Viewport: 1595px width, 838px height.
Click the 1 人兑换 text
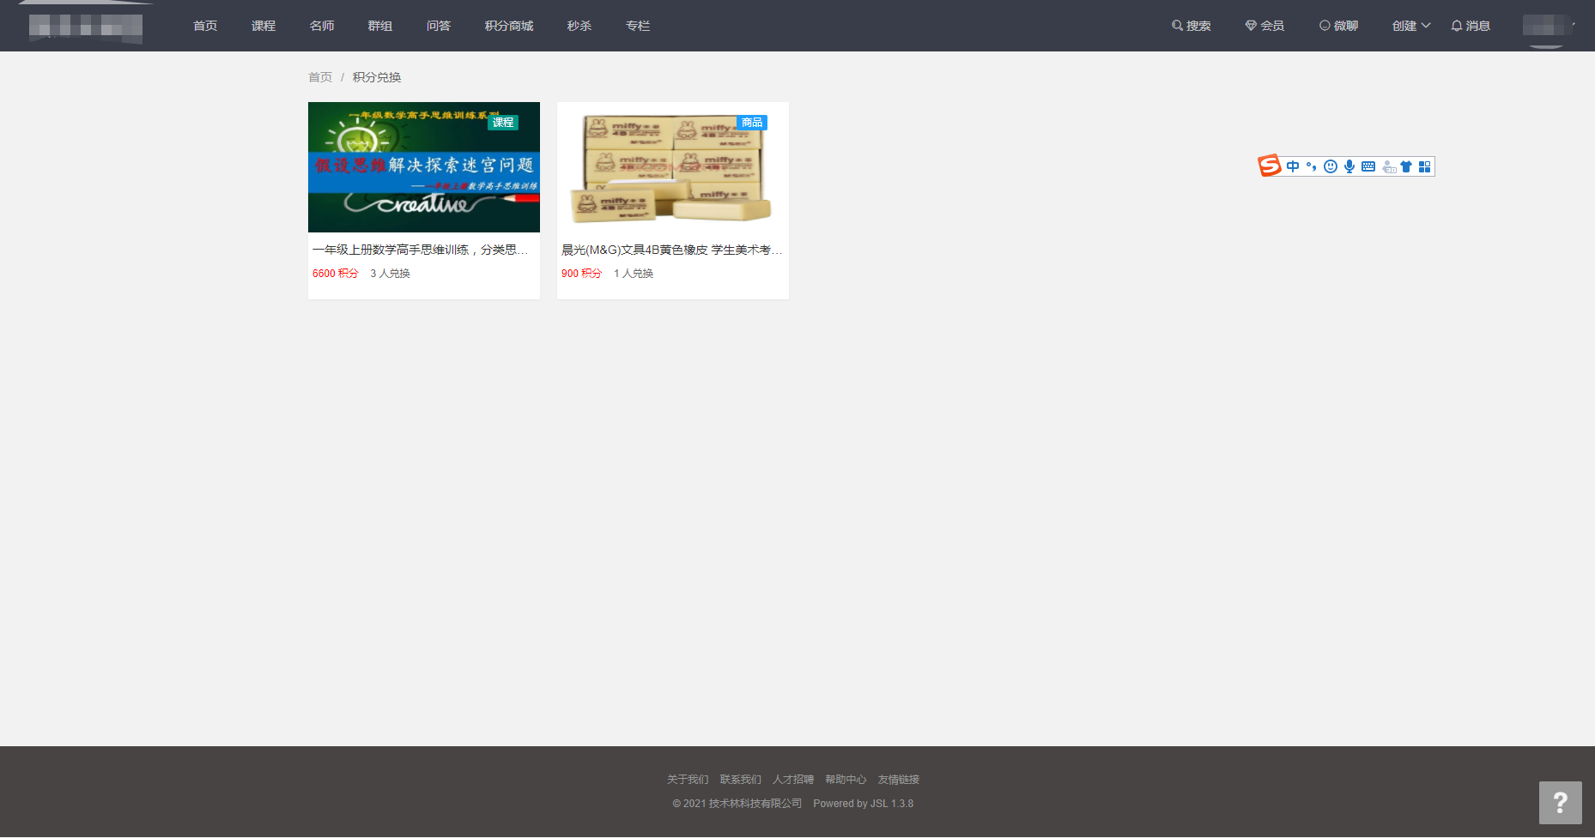(634, 274)
